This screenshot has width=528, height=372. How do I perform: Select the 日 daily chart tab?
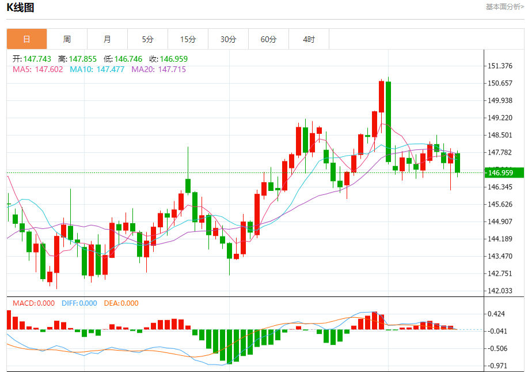click(26, 39)
